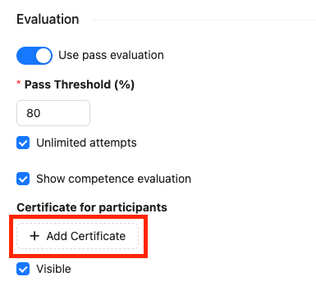This screenshot has height=295, width=316.
Task: Disable the Use pass evaluation toggle
Action: point(34,56)
